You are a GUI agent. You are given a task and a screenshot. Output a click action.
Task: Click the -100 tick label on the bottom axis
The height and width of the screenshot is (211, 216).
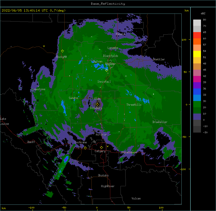click(x=31, y=207)
